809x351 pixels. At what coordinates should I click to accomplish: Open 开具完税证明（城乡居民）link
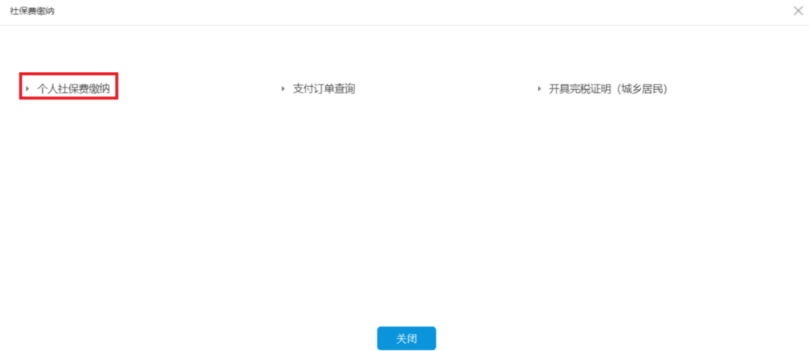click(608, 88)
